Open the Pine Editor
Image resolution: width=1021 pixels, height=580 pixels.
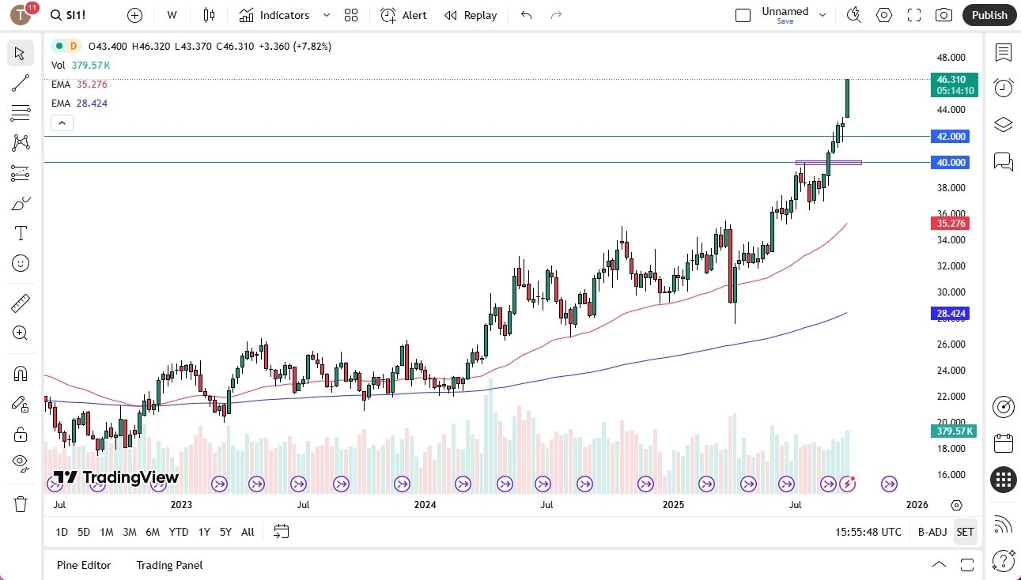(83, 565)
